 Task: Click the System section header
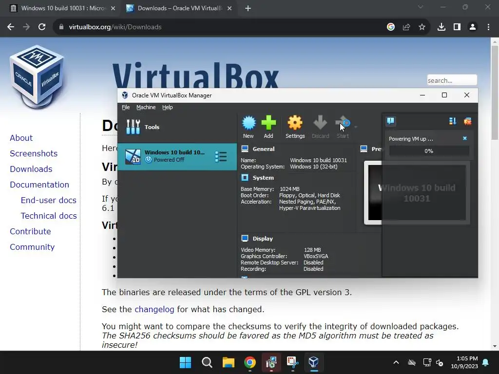(x=263, y=178)
